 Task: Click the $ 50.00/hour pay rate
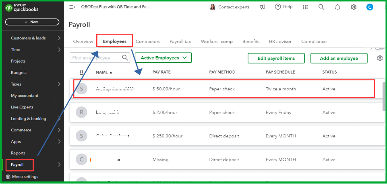[x=166, y=89]
